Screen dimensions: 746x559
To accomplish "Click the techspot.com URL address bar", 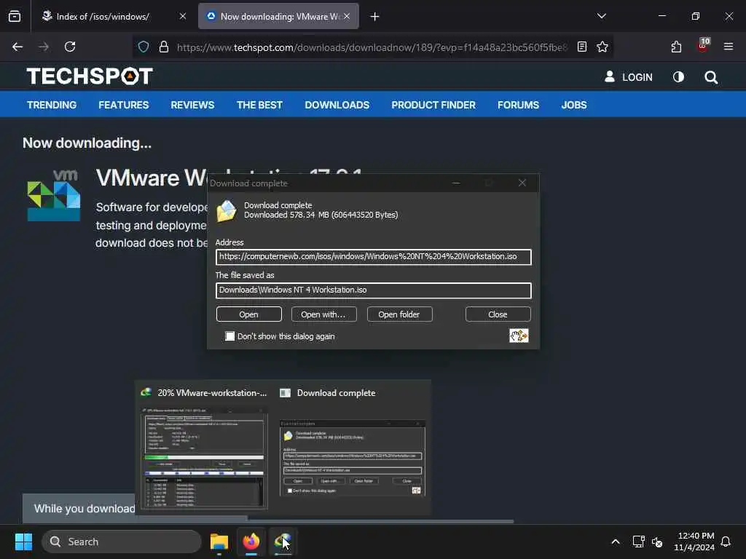I will (372, 47).
